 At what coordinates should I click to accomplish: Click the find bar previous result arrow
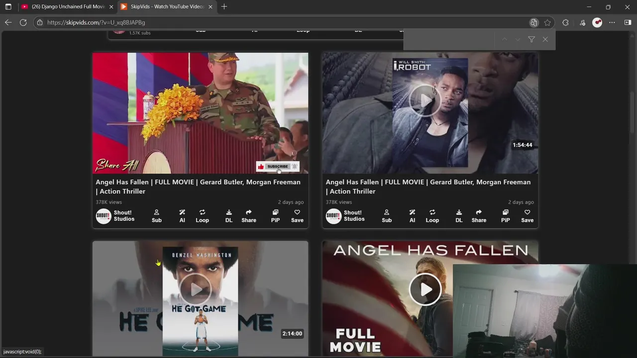point(505,39)
